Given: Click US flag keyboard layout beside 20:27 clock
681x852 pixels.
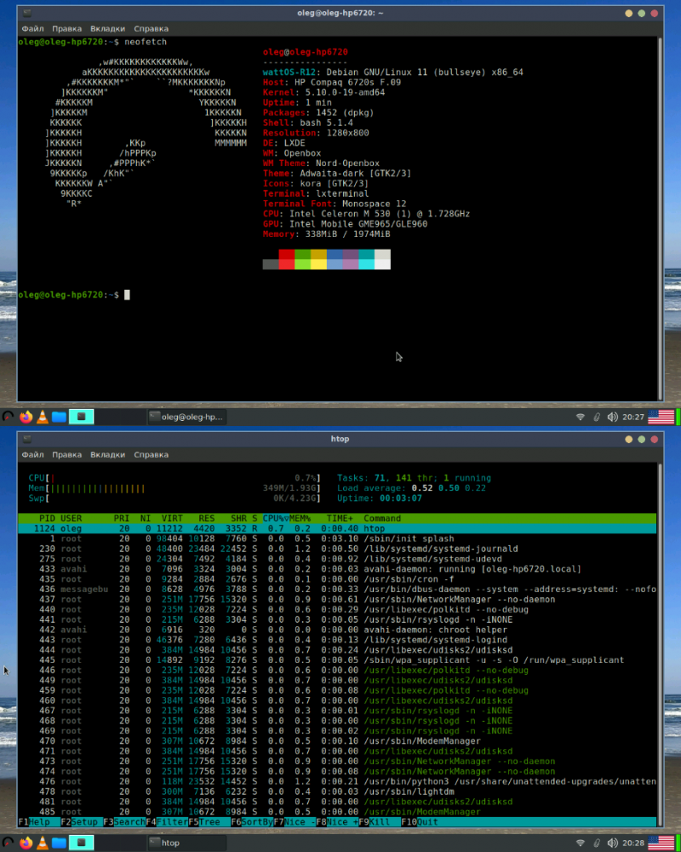Looking at the screenshot, I should (x=661, y=417).
